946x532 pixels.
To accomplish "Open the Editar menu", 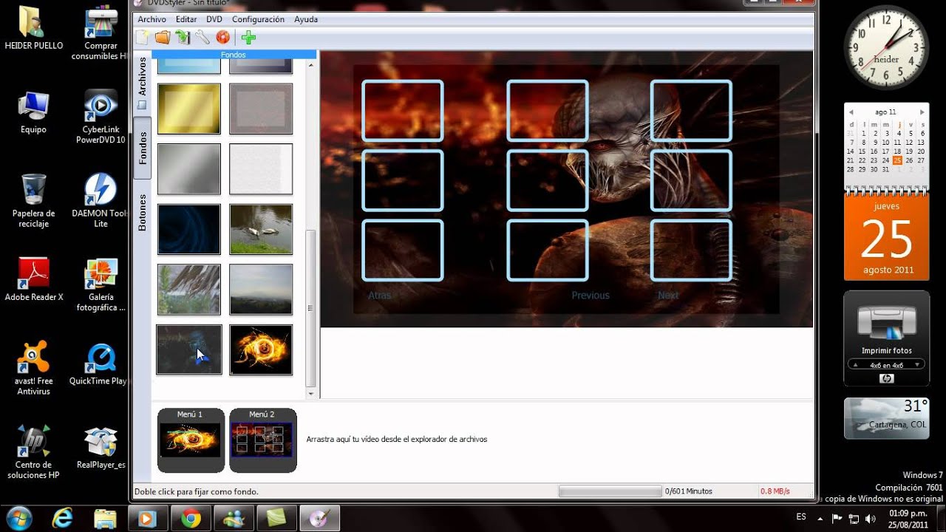I will coord(186,19).
